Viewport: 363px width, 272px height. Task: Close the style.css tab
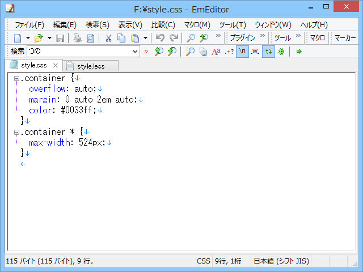[x=56, y=66]
